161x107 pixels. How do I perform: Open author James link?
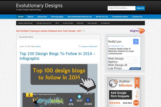pos(38,47)
